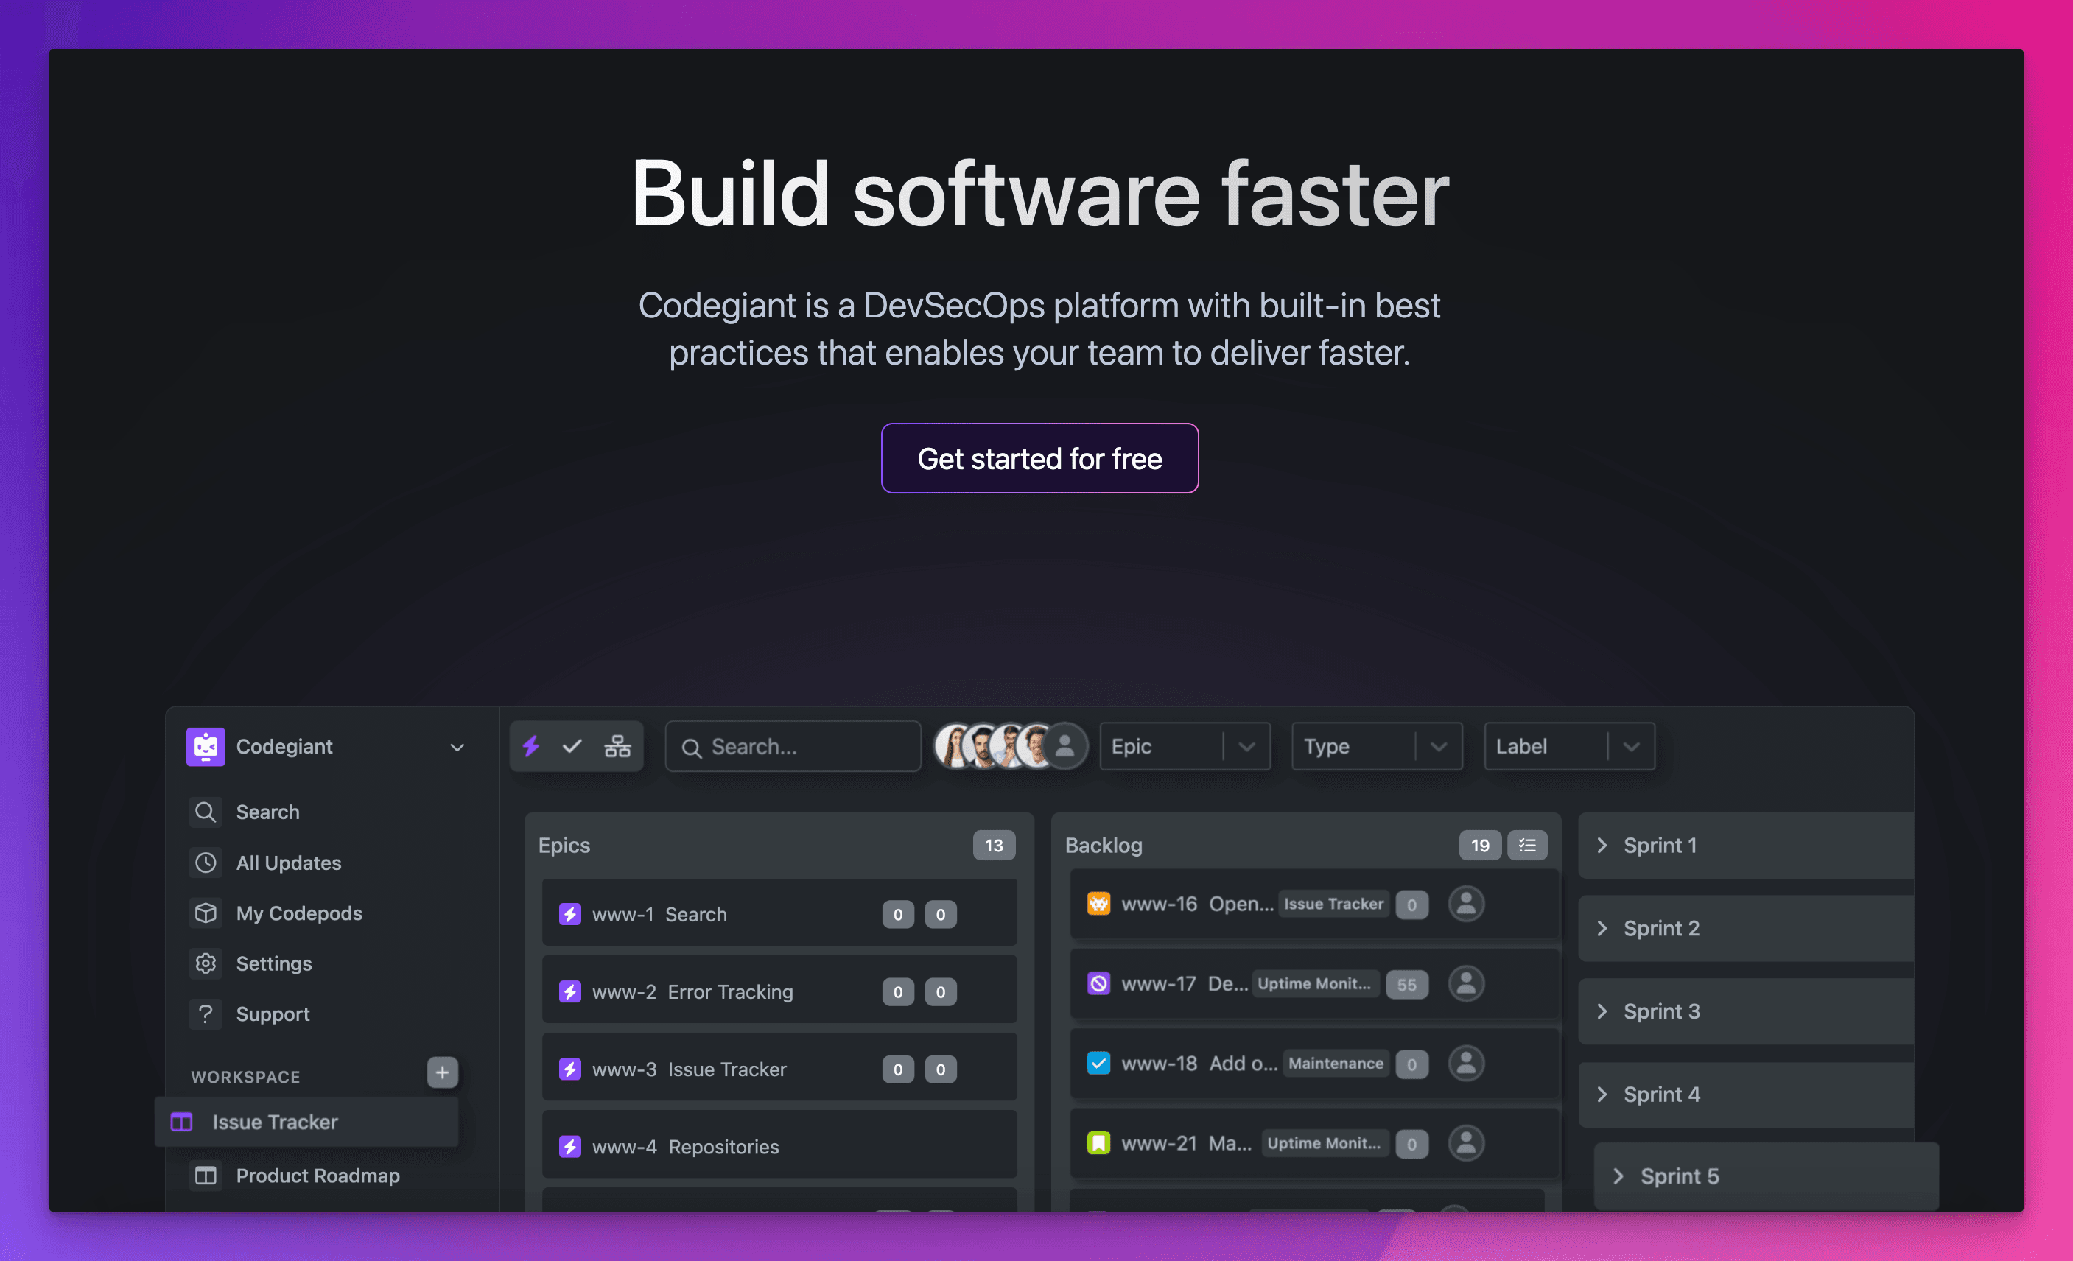2073x1261 pixels.
Task: Select the hierarchy tree view icon
Action: pos(617,746)
